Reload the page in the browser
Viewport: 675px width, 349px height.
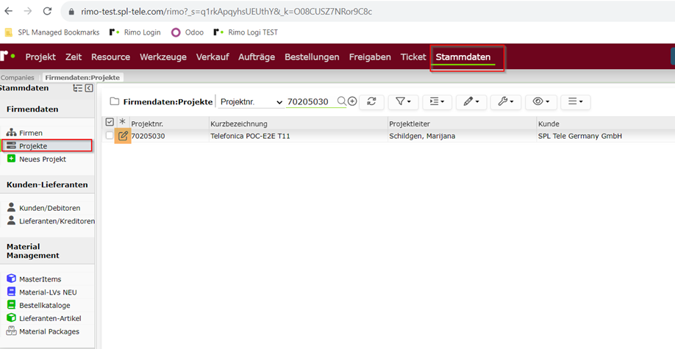click(x=47, y=11)
